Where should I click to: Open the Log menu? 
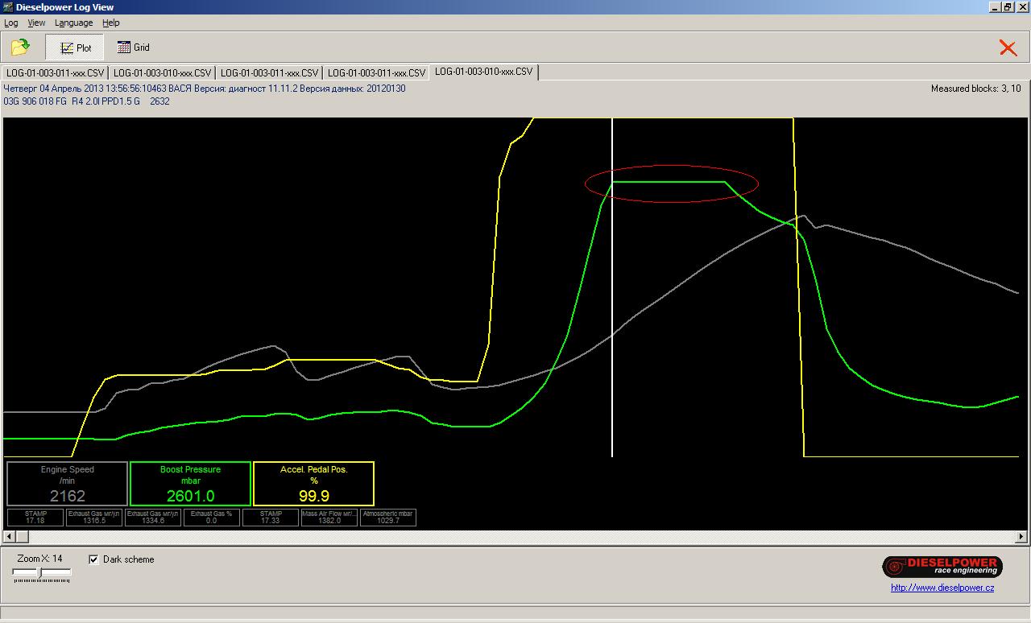pos(11,23)
